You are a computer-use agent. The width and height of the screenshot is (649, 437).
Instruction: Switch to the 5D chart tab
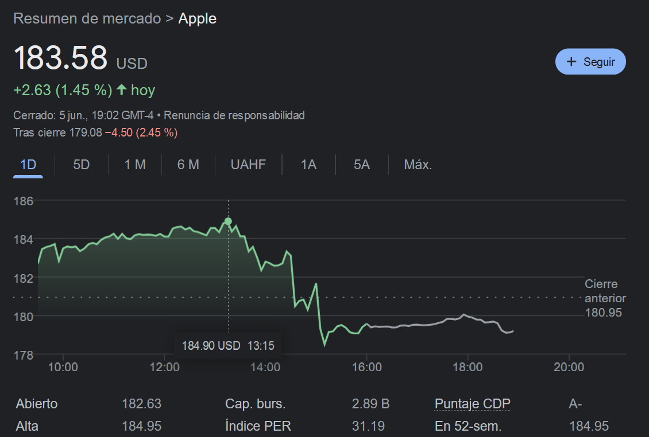(x=82, y=165)
